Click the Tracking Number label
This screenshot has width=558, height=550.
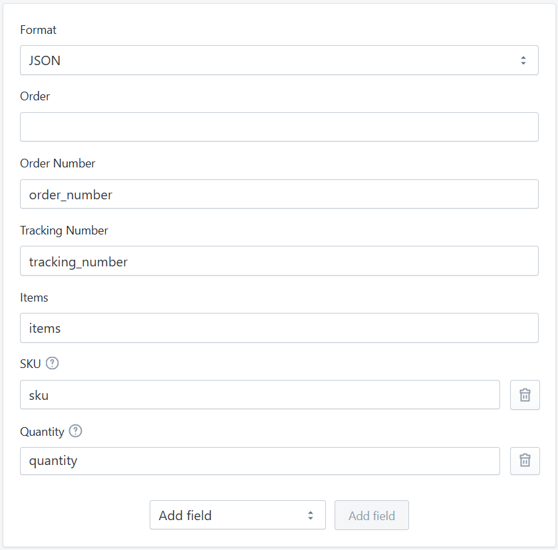point(64,230)
